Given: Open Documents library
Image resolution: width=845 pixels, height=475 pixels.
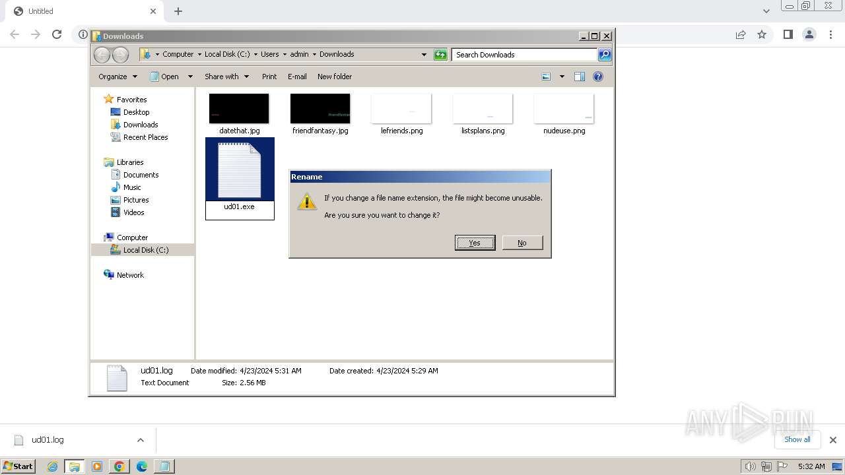Looking at the screenshot, I should (141, 175).
